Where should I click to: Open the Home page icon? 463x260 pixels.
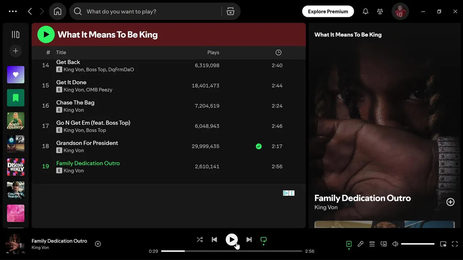click(58, 12)
